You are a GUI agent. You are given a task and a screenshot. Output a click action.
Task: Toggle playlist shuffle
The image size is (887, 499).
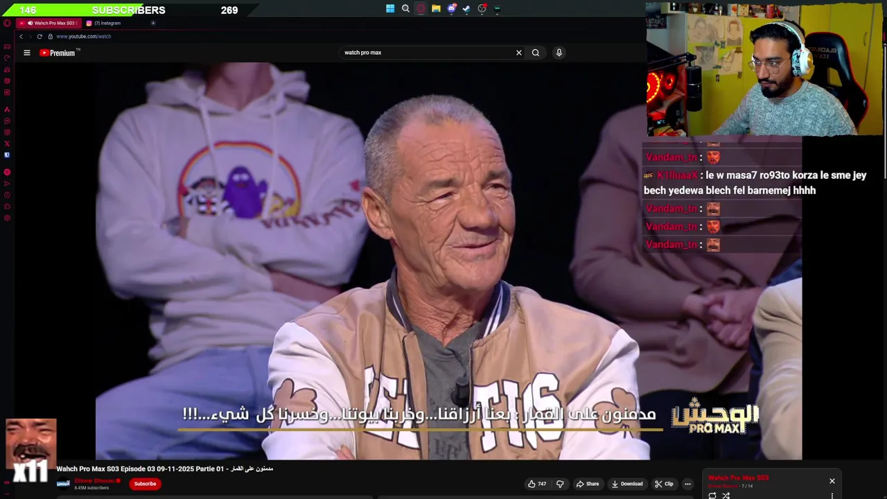[726, 496]
